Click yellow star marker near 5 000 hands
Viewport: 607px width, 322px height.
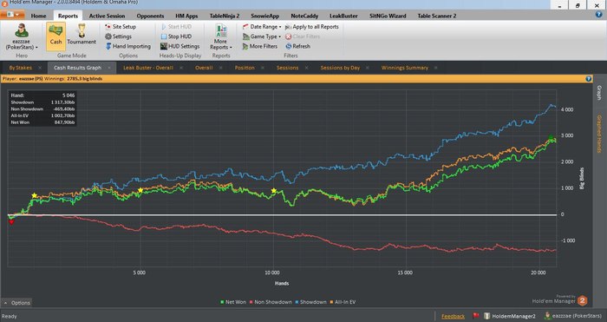coord(140,190)
